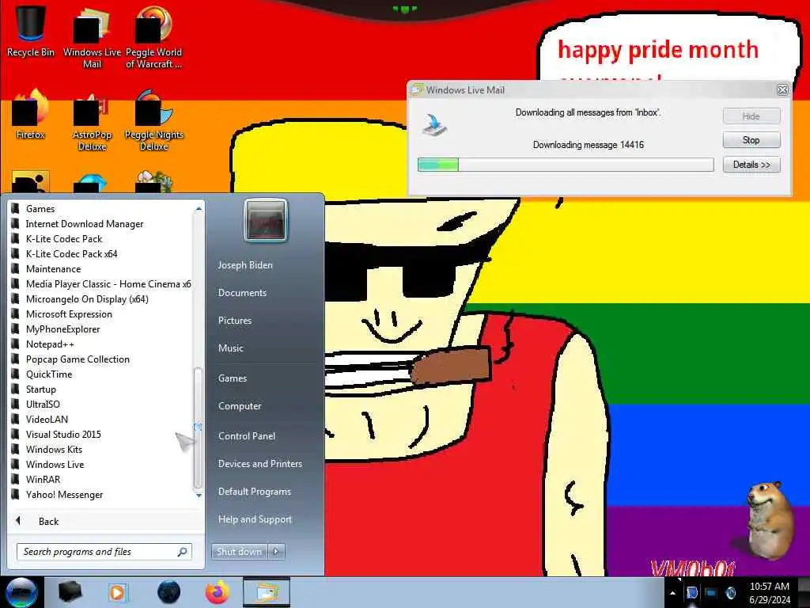Click the Yahoo! Messenger folder icon
The height and width of the screenshot is (608, 810).
click(x=16, y=494)
